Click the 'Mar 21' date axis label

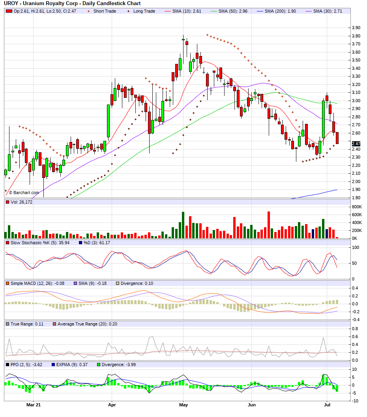point(34,405)
